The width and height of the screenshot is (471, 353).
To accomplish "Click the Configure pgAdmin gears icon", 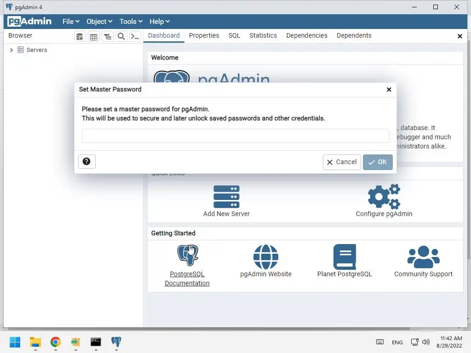I will 384,197.
